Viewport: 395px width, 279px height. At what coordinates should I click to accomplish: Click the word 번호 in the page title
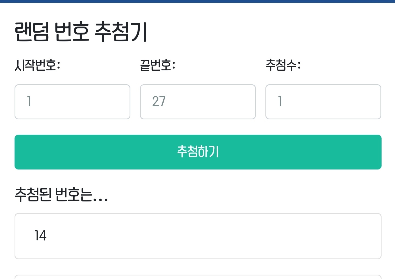click(72, 32)
